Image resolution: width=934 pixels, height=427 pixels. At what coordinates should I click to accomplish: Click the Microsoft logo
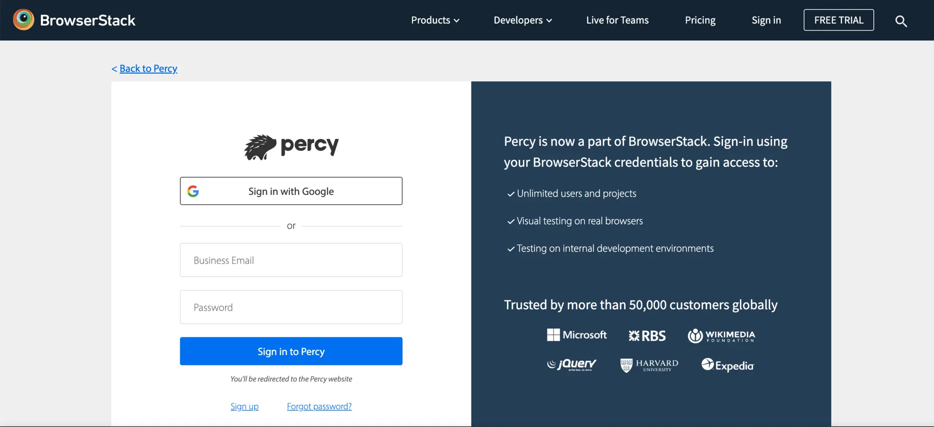pos(577,335)
